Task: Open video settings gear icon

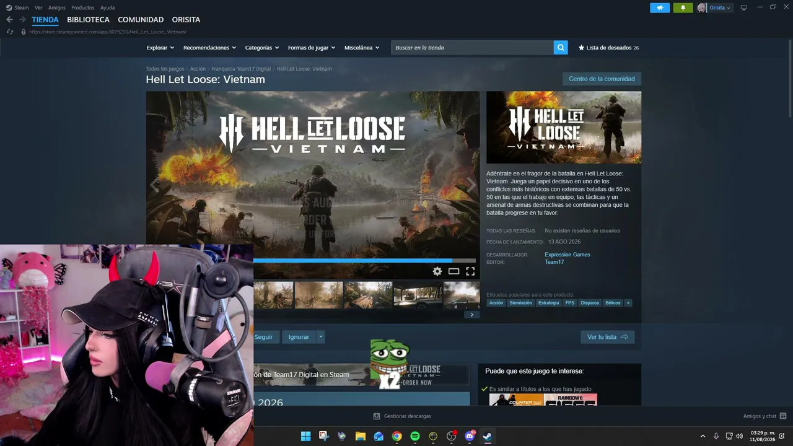Action: (437, 271)
